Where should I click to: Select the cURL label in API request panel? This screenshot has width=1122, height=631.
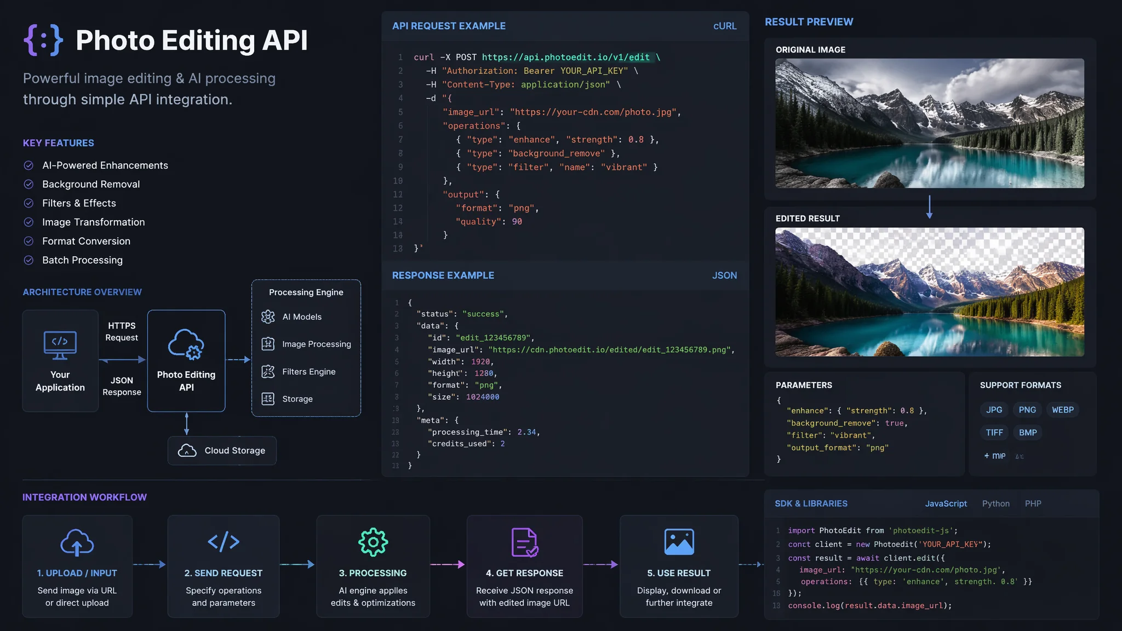click(x=725, y=26)
